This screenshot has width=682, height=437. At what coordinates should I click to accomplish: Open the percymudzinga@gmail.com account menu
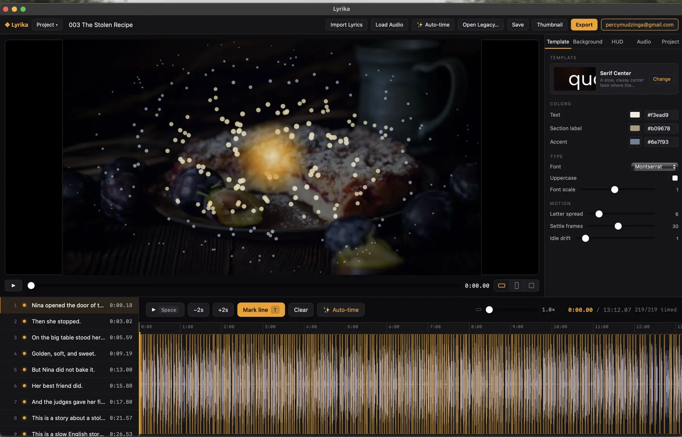pyautogui.click(x=639, y=25)
